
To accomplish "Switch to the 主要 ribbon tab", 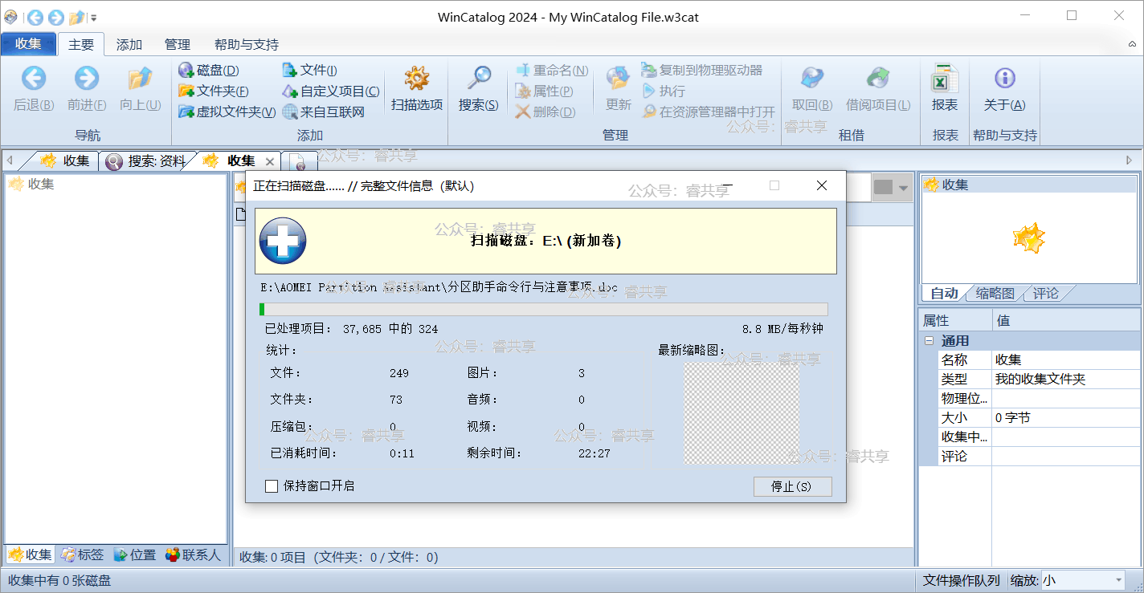I will [x=81, y=45].
